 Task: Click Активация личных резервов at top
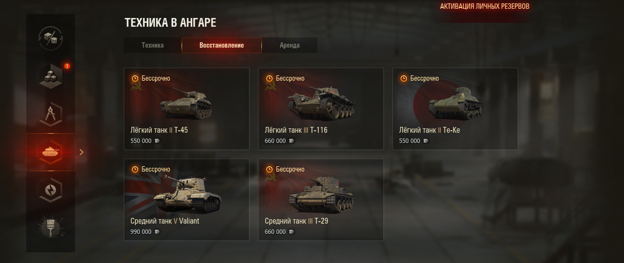point(485,6)
